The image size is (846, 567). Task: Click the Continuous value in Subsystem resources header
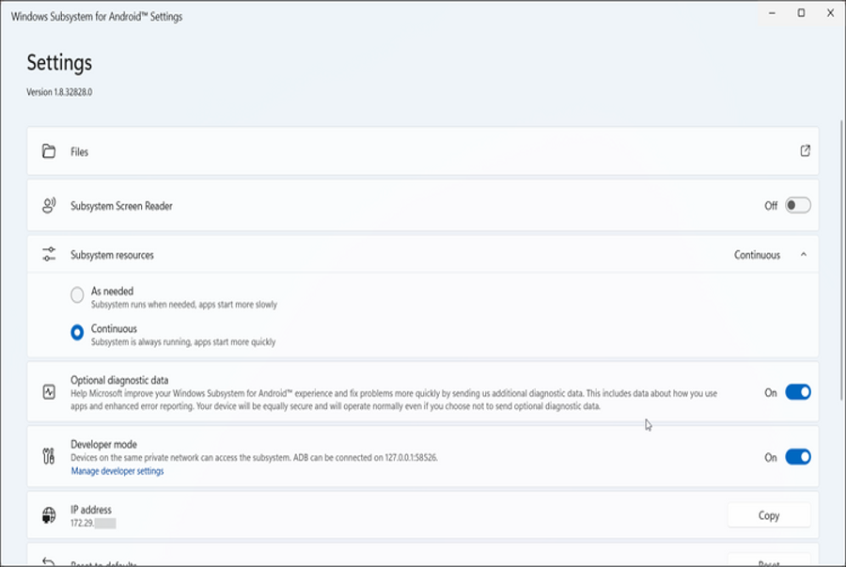click(x=757, y=255)
